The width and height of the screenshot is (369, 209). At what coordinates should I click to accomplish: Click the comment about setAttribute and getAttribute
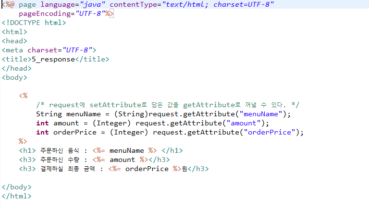168,105
